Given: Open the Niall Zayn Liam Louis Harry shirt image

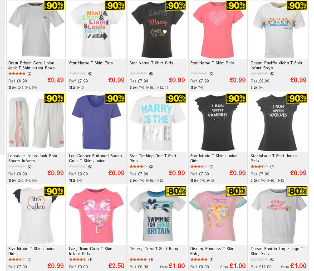Looking at the screenshot, I should coord(97,29).
